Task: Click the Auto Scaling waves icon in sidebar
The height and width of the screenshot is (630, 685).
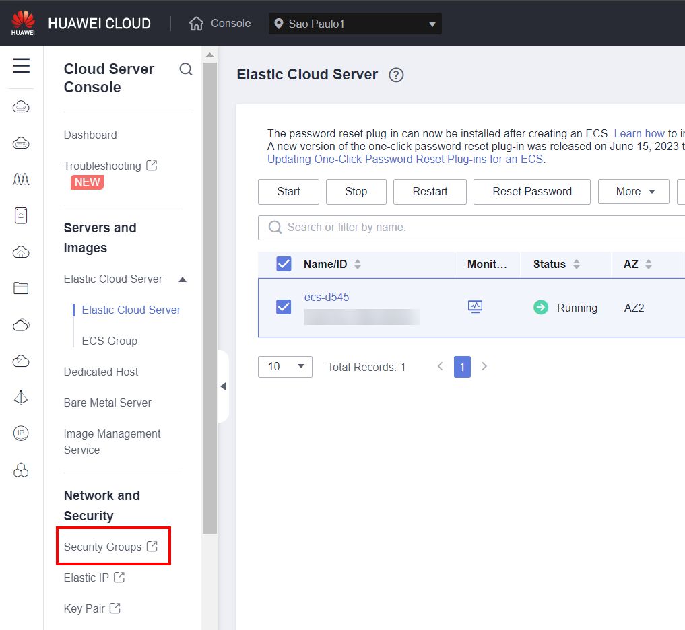Action: click(20, 179)
